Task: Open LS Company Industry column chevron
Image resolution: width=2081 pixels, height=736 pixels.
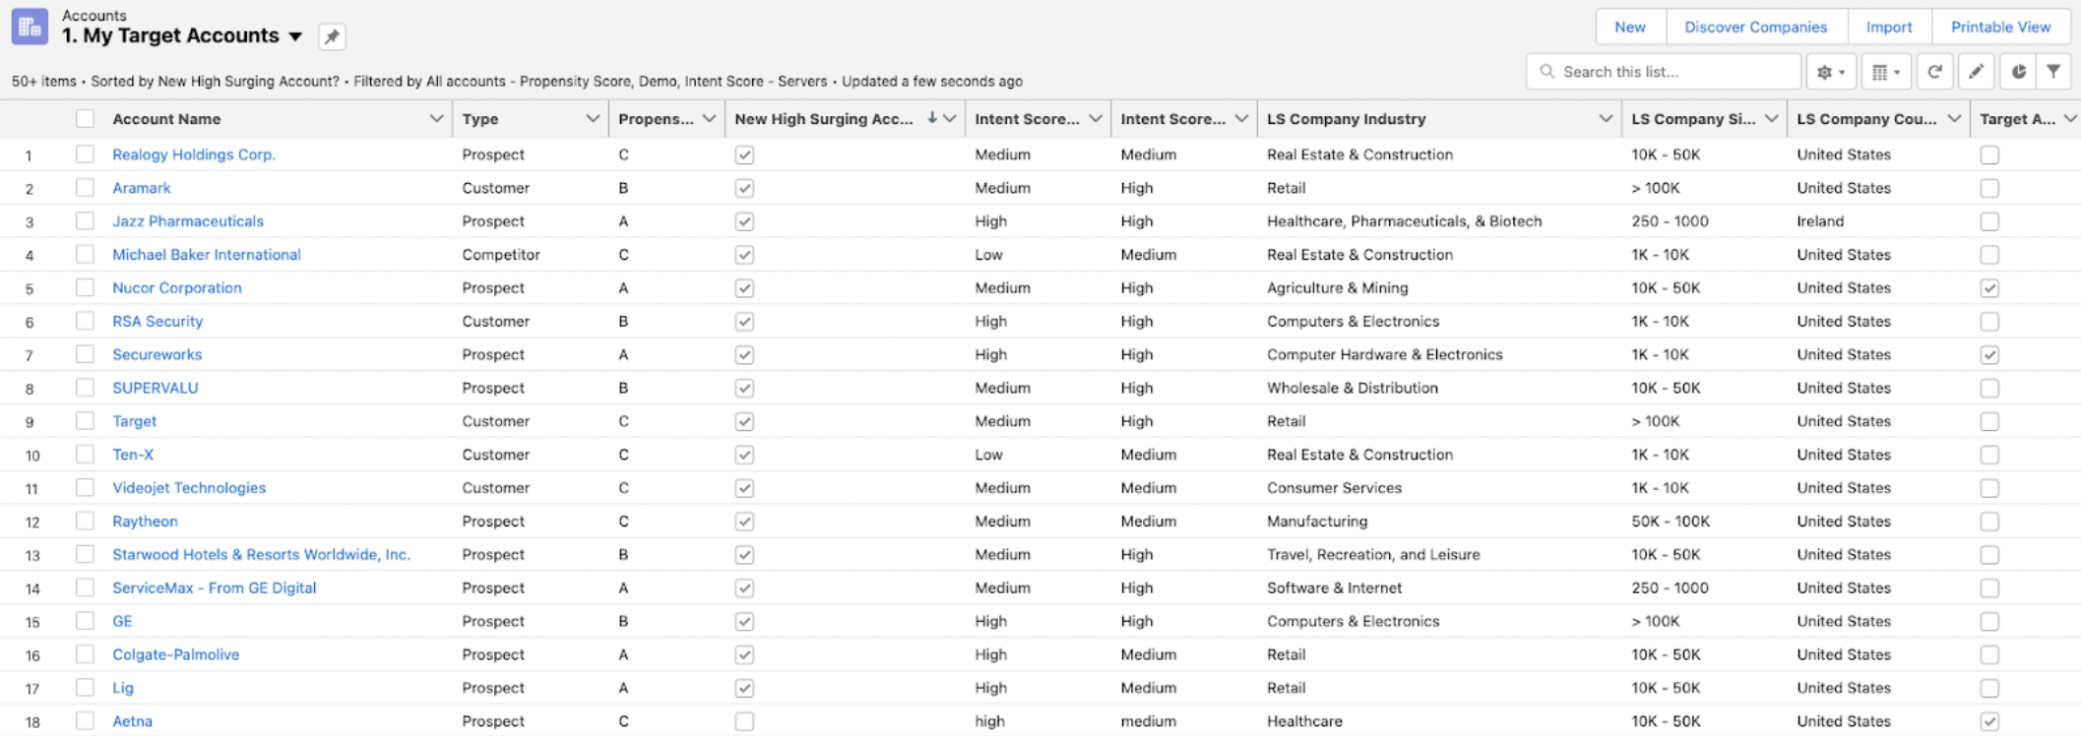Action: (x=1606, y=118)
